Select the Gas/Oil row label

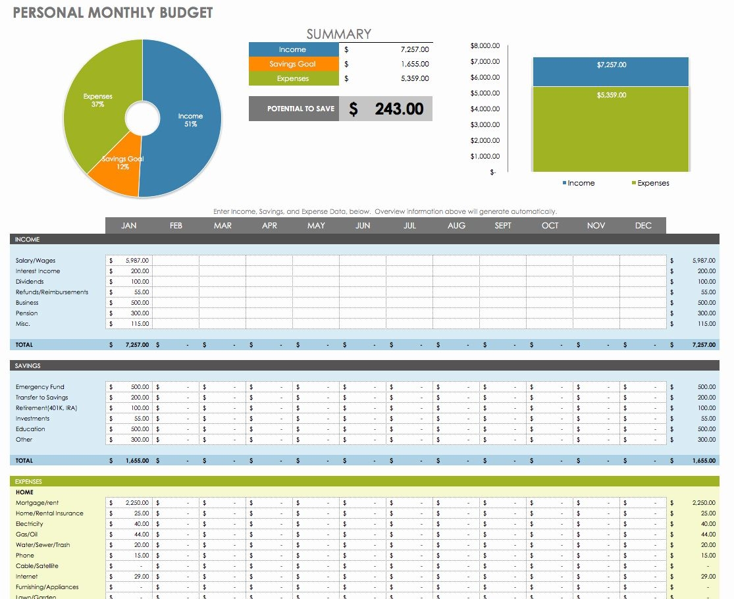[27, 534]
